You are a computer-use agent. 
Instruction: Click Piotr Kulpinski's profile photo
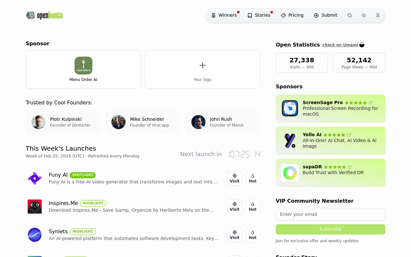click(x=39, y=122)
